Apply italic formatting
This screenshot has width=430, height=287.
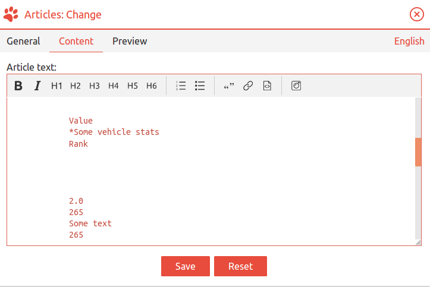(x=37, y=86)
